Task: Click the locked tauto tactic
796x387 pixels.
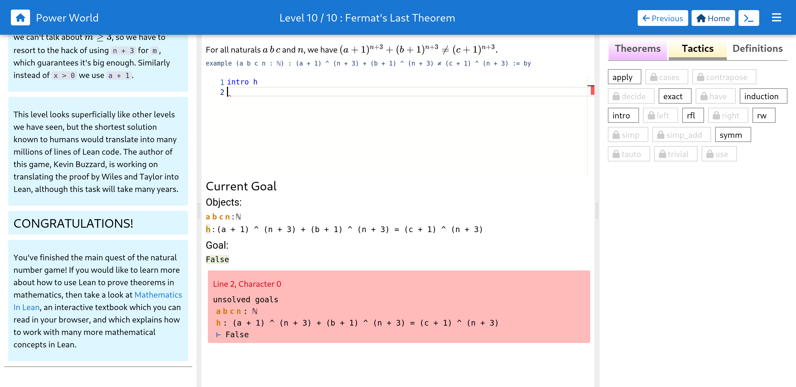Action: (629, 154)
